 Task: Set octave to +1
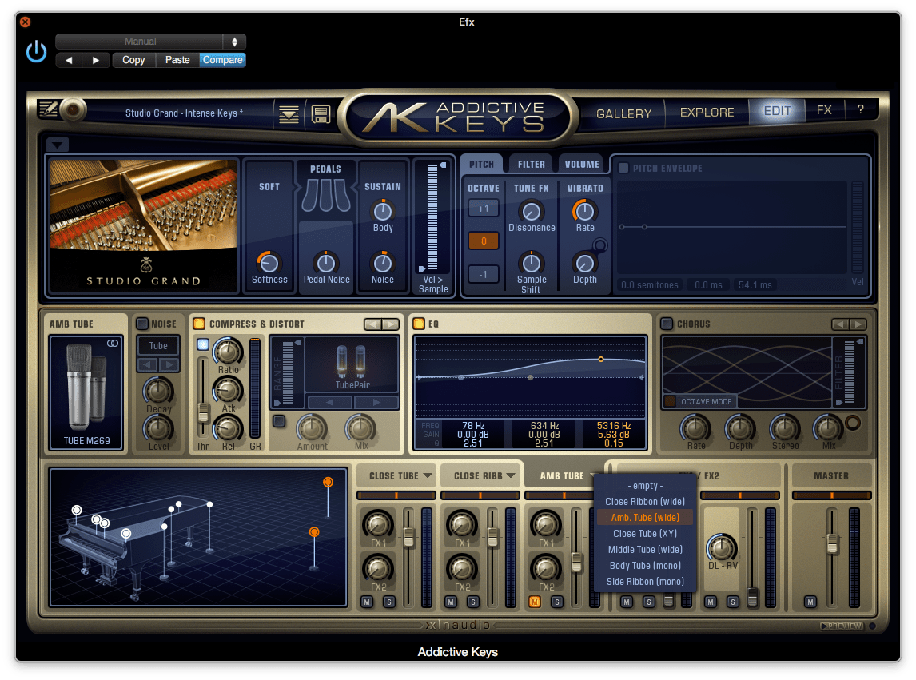pyautogui.click(x=483, y=209)
